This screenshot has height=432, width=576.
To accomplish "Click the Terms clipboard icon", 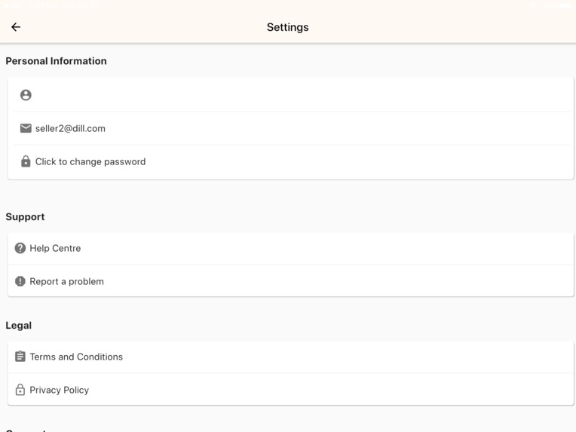I will coord(20,357).
